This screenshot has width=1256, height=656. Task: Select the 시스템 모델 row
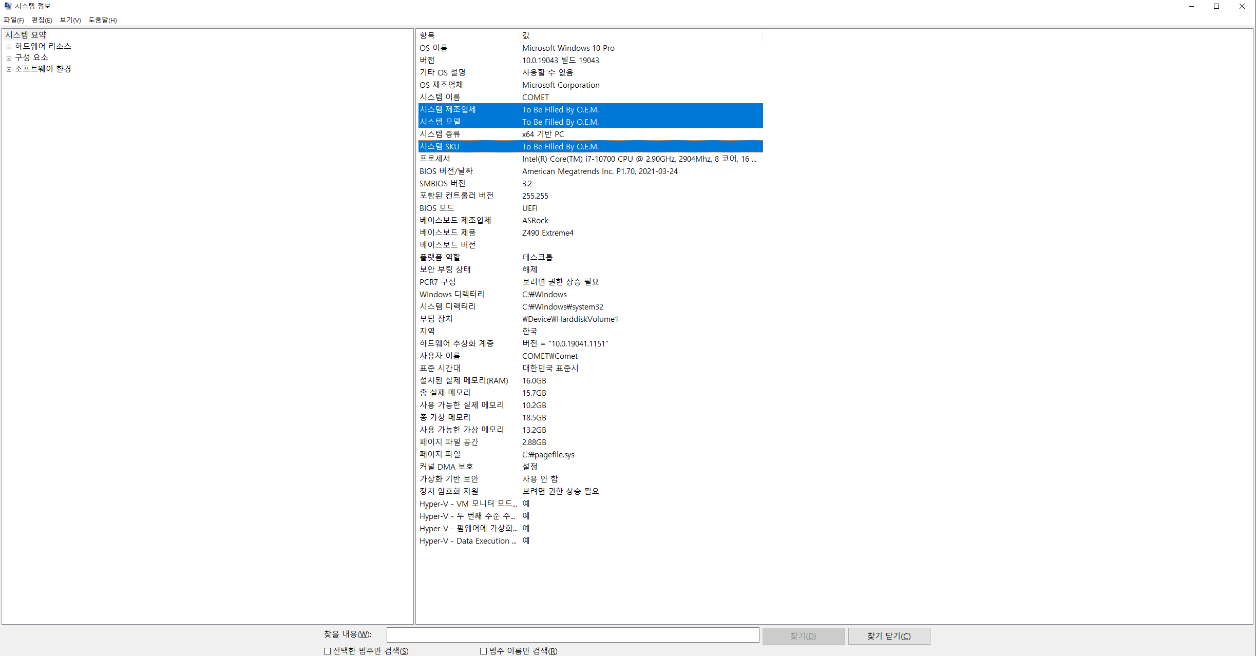[591, 122]
